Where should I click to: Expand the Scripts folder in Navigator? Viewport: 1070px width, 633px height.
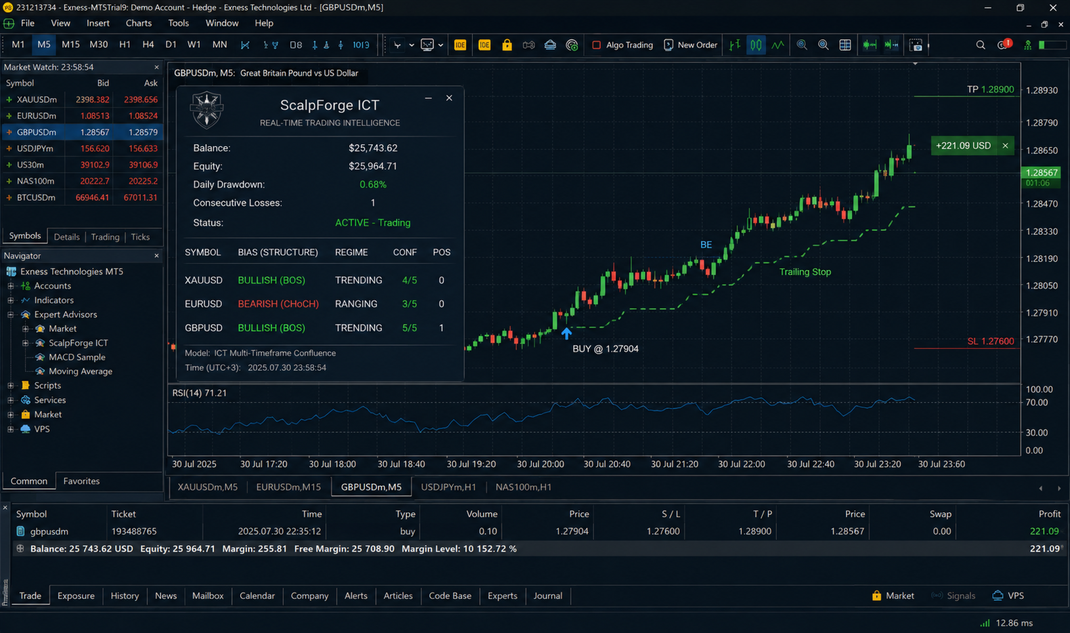pyautogui.click(x=11, y=386)
